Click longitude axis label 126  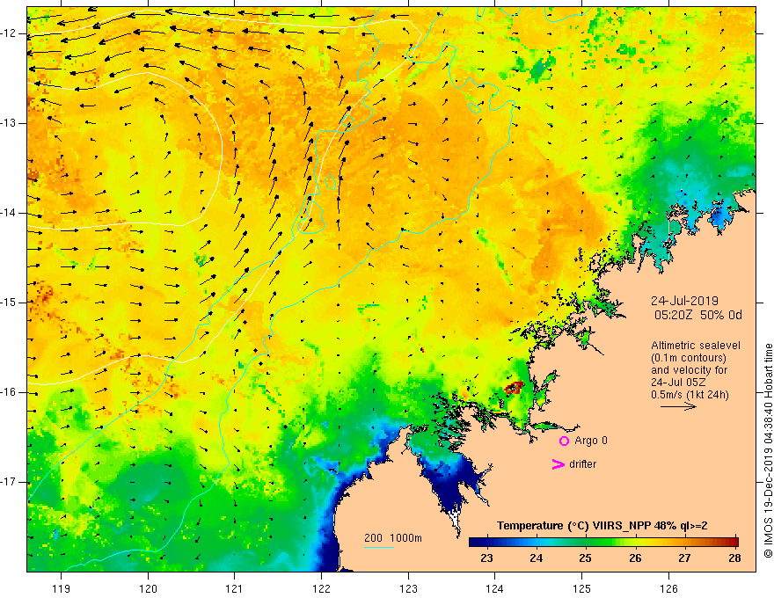click(x=668, y=588)
